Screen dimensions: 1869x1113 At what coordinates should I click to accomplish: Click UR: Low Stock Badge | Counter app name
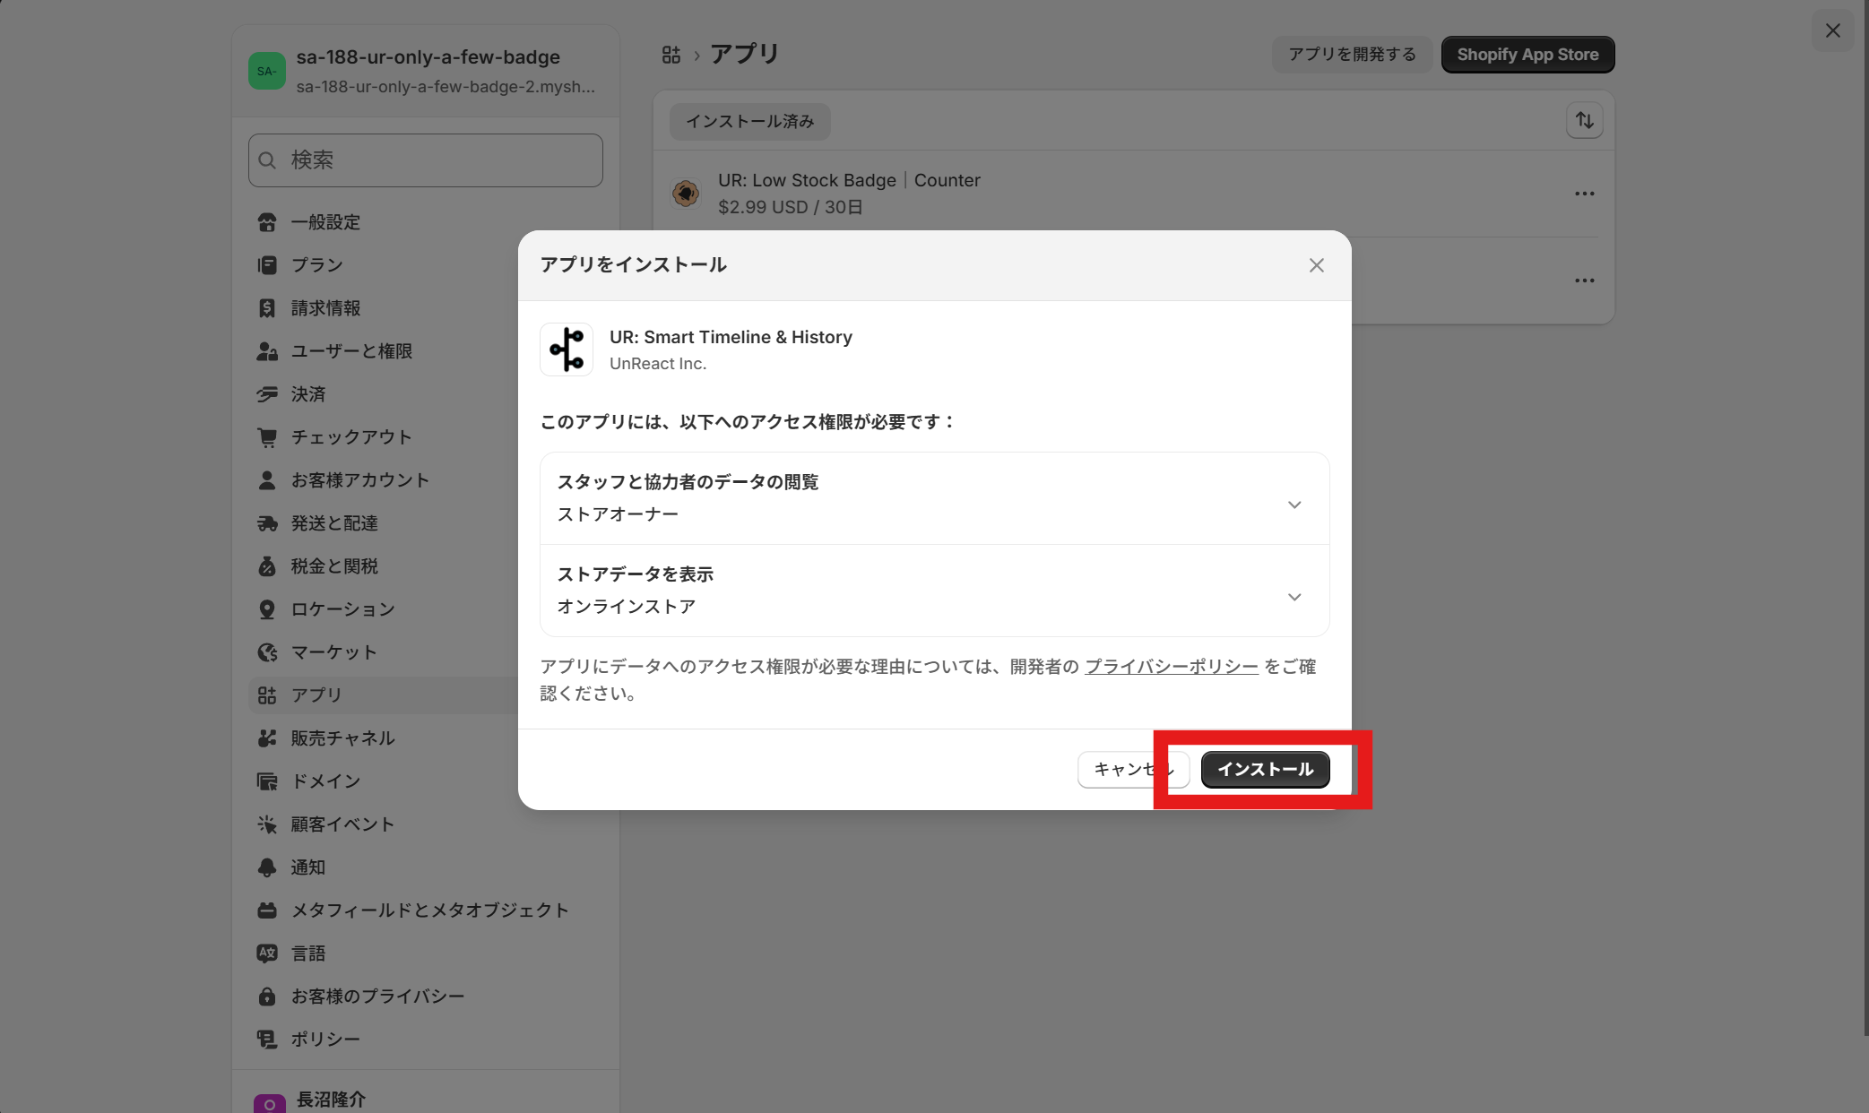[849, 180]
